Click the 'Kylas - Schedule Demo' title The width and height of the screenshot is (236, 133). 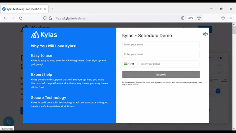coord(147,36)
